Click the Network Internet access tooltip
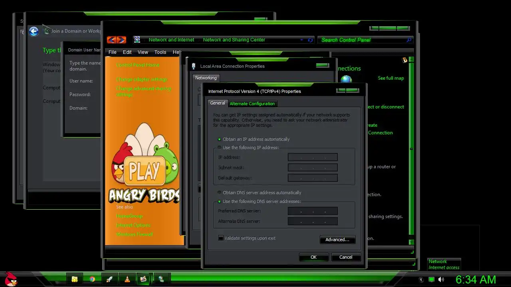511x287 pixels. tap(444, 265)
